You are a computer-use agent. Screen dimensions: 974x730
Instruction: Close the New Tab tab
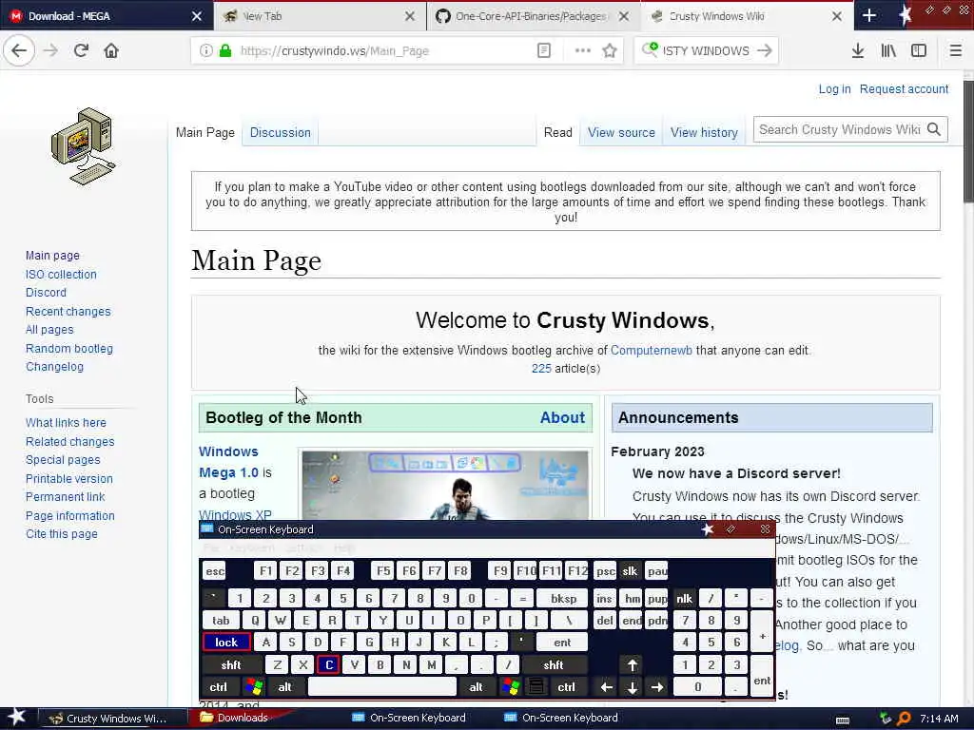tap(410, 16)
